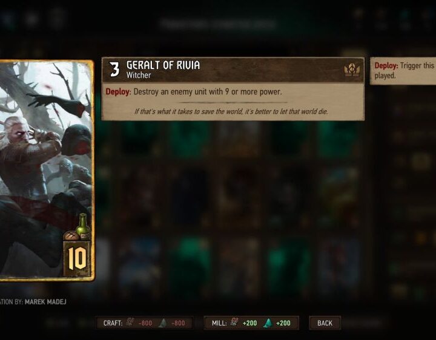436x340 pixels.
Task: Click the +200 powder mill reward value
Action: [x=283, y=323]
